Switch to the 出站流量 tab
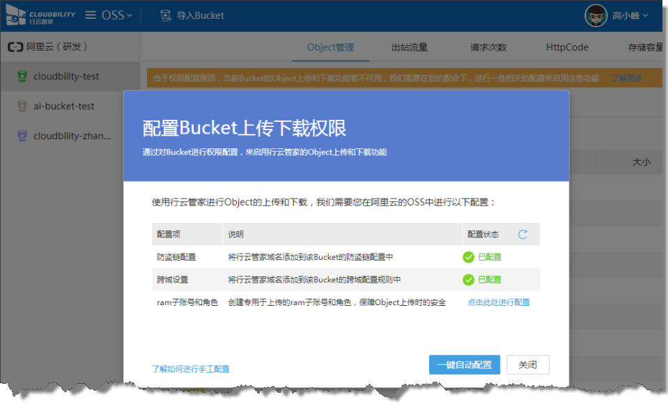Viewport: 668px width, 404px height. [x=410, y=47]
